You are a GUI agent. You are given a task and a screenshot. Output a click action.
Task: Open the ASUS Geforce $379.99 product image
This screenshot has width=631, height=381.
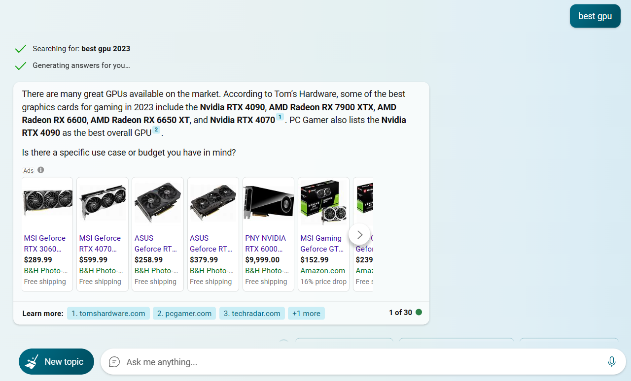point(213,201)
